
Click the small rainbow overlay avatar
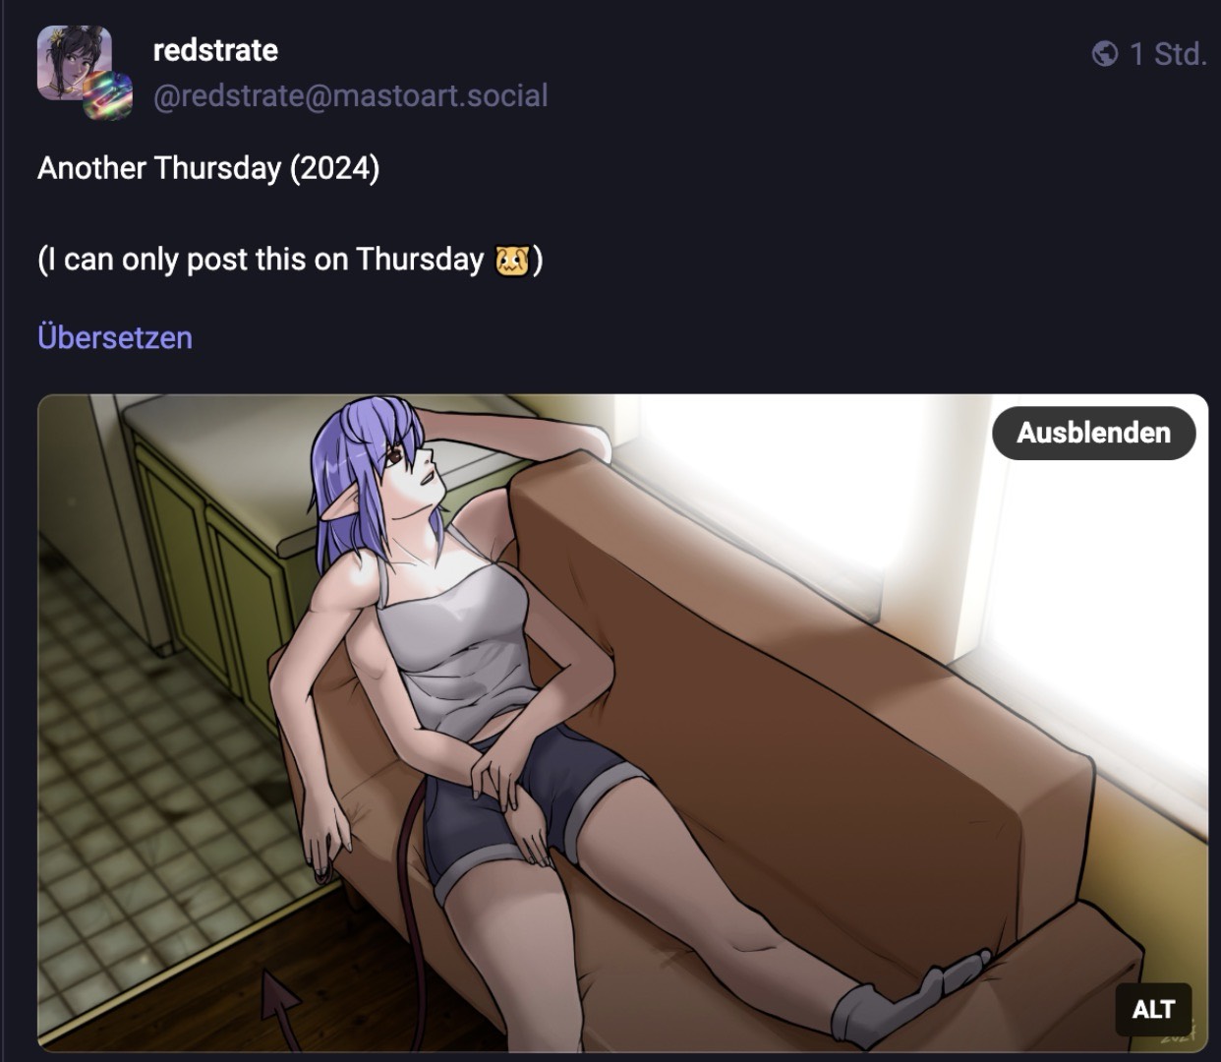pyautogui.click(x=107, y=96)
